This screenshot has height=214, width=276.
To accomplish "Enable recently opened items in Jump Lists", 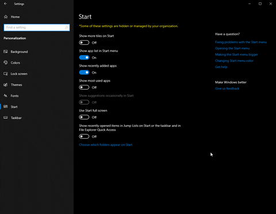I will (84, 137).
